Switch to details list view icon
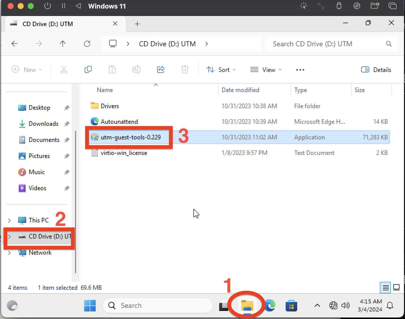 click(385, 287)
